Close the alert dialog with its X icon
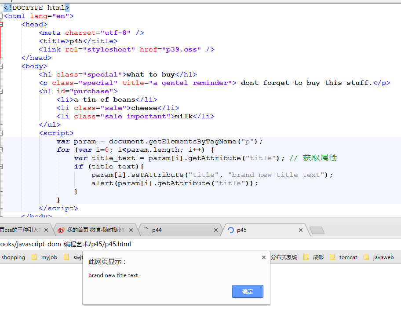401x311 pixels. click(x=264, y=257)
